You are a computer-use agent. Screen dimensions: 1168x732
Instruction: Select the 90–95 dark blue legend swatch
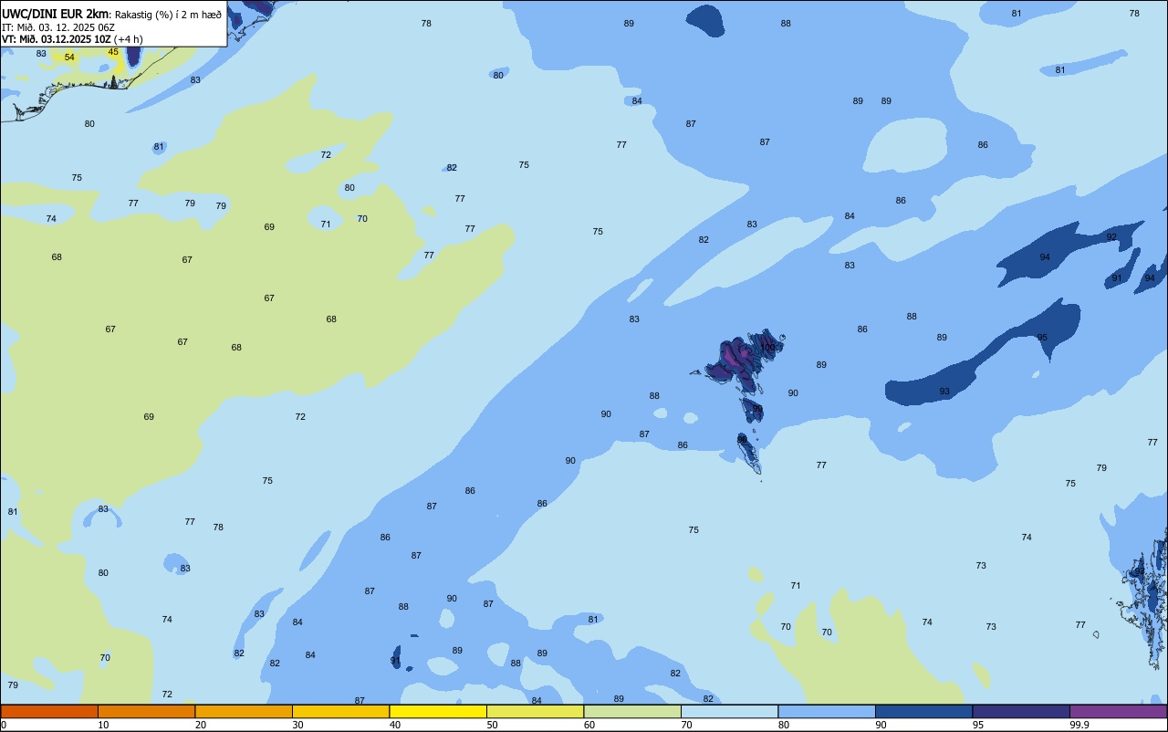click(x=923, y=711)
